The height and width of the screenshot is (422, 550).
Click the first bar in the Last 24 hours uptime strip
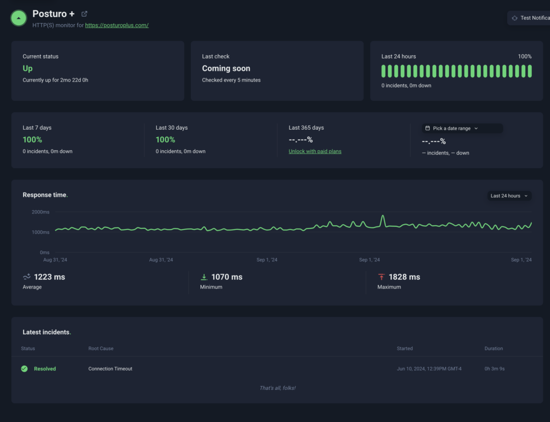tap(383, 71)
